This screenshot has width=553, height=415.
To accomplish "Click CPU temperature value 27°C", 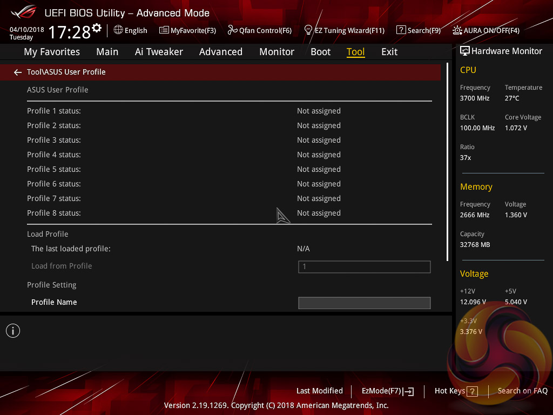I will click(x=512, y=98).
